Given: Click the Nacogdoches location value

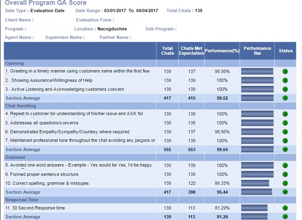Looking at the screenshot, I should coord(112,29).
